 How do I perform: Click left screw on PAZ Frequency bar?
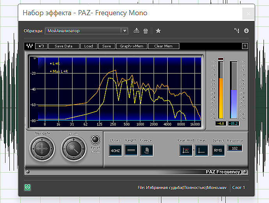pos(28,171)
